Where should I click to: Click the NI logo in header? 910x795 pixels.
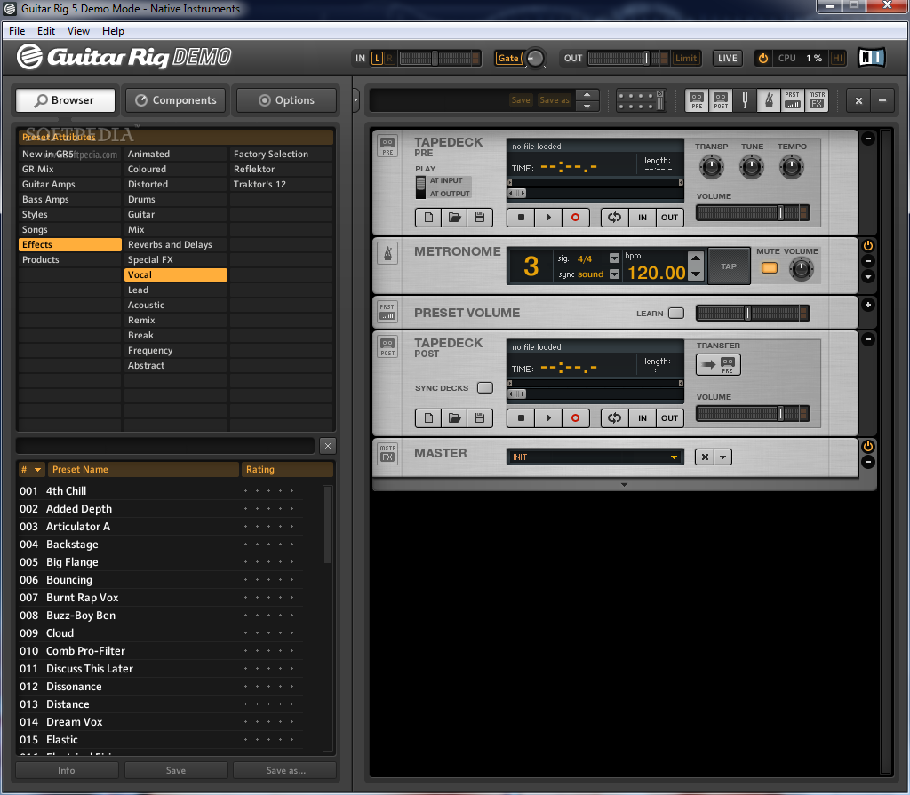coord(871,58)
